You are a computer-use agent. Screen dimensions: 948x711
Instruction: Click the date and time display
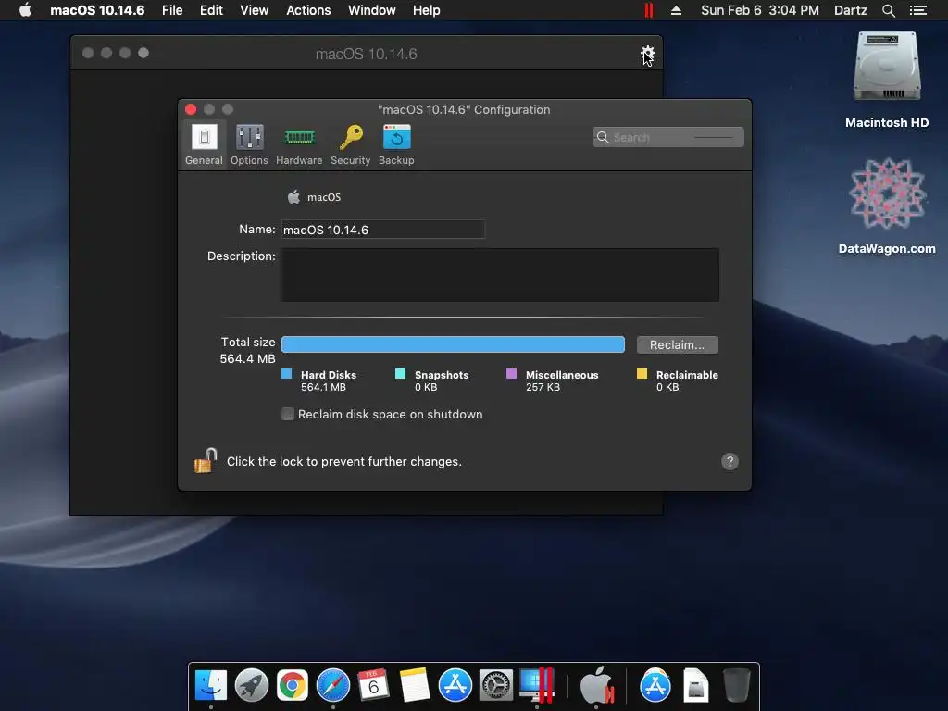coord(760,10)
